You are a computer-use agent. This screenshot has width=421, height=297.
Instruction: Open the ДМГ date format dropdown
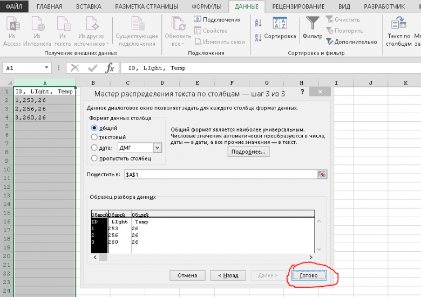[x=158, y=148]
